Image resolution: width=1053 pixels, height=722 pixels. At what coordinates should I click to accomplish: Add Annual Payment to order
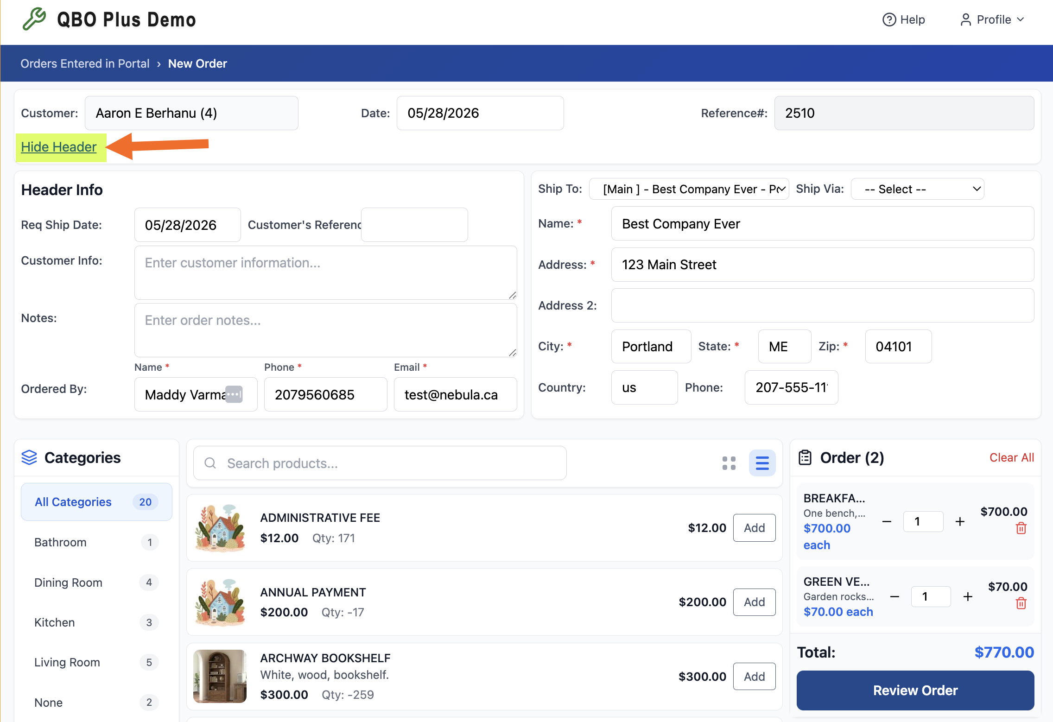(754, 602)
